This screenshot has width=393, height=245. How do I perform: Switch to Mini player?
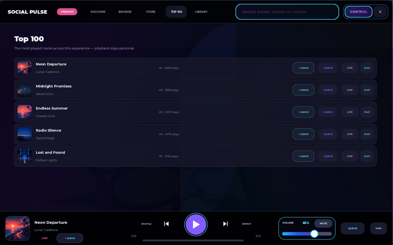point(378,228)
